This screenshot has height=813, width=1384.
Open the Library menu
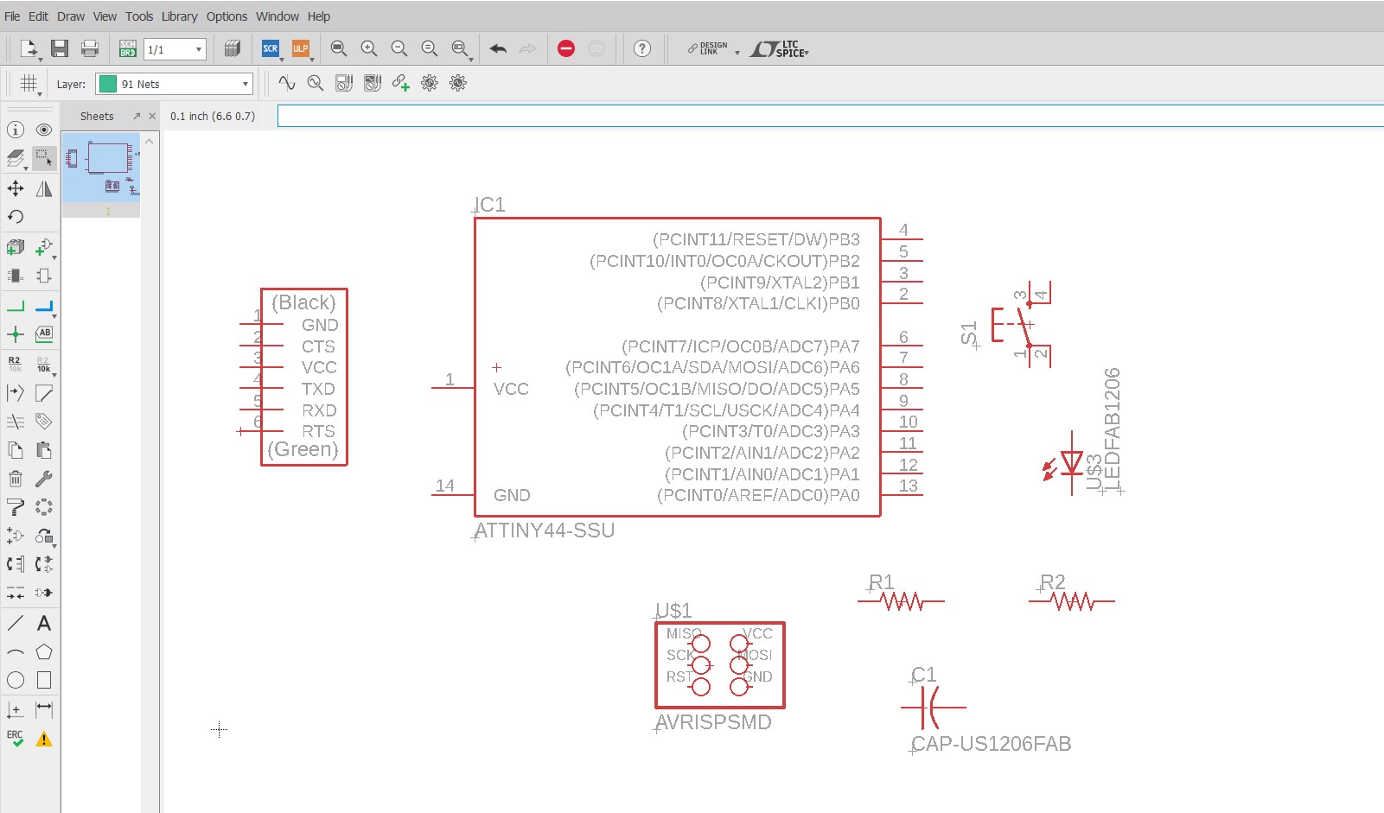[180, 16]
